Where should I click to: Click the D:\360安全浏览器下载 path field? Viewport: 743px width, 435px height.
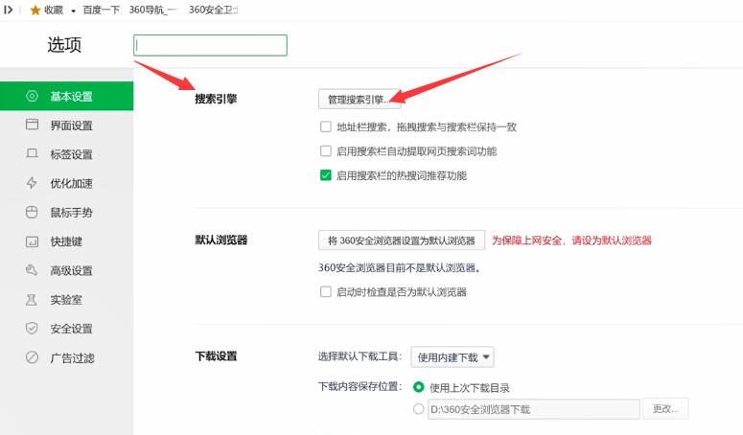pos(534,409)
